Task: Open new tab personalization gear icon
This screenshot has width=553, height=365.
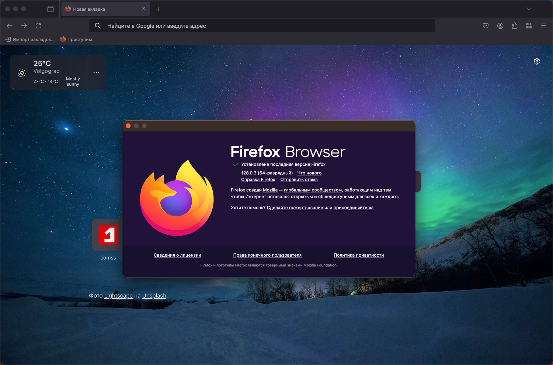Action: click(x=537, y=61)
